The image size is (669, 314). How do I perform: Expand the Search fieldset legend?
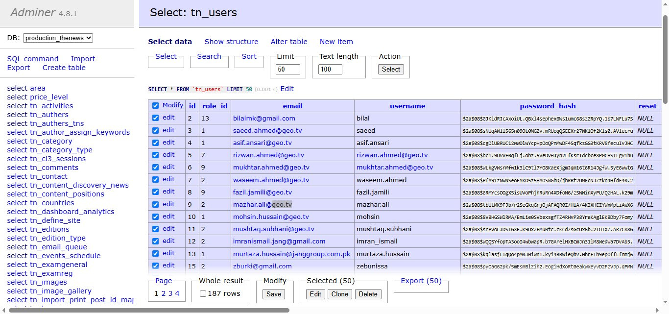209,56
